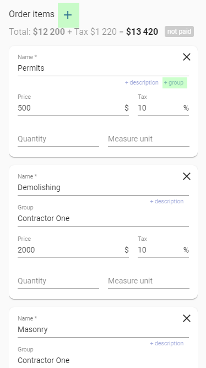The height and width of the screenshot is (368, 206).
Task: Focus the Demolishing Quantity field
Action: 58,281
